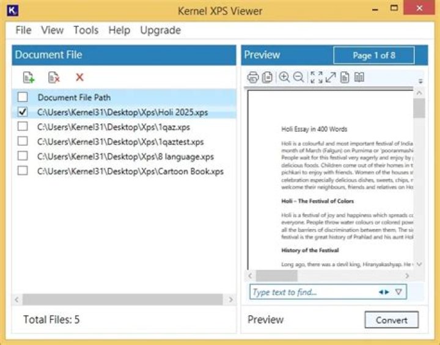The height and width of the screenshot is (345, 440).
Task: Click the add document file icon
Action: tap(29, 78)
